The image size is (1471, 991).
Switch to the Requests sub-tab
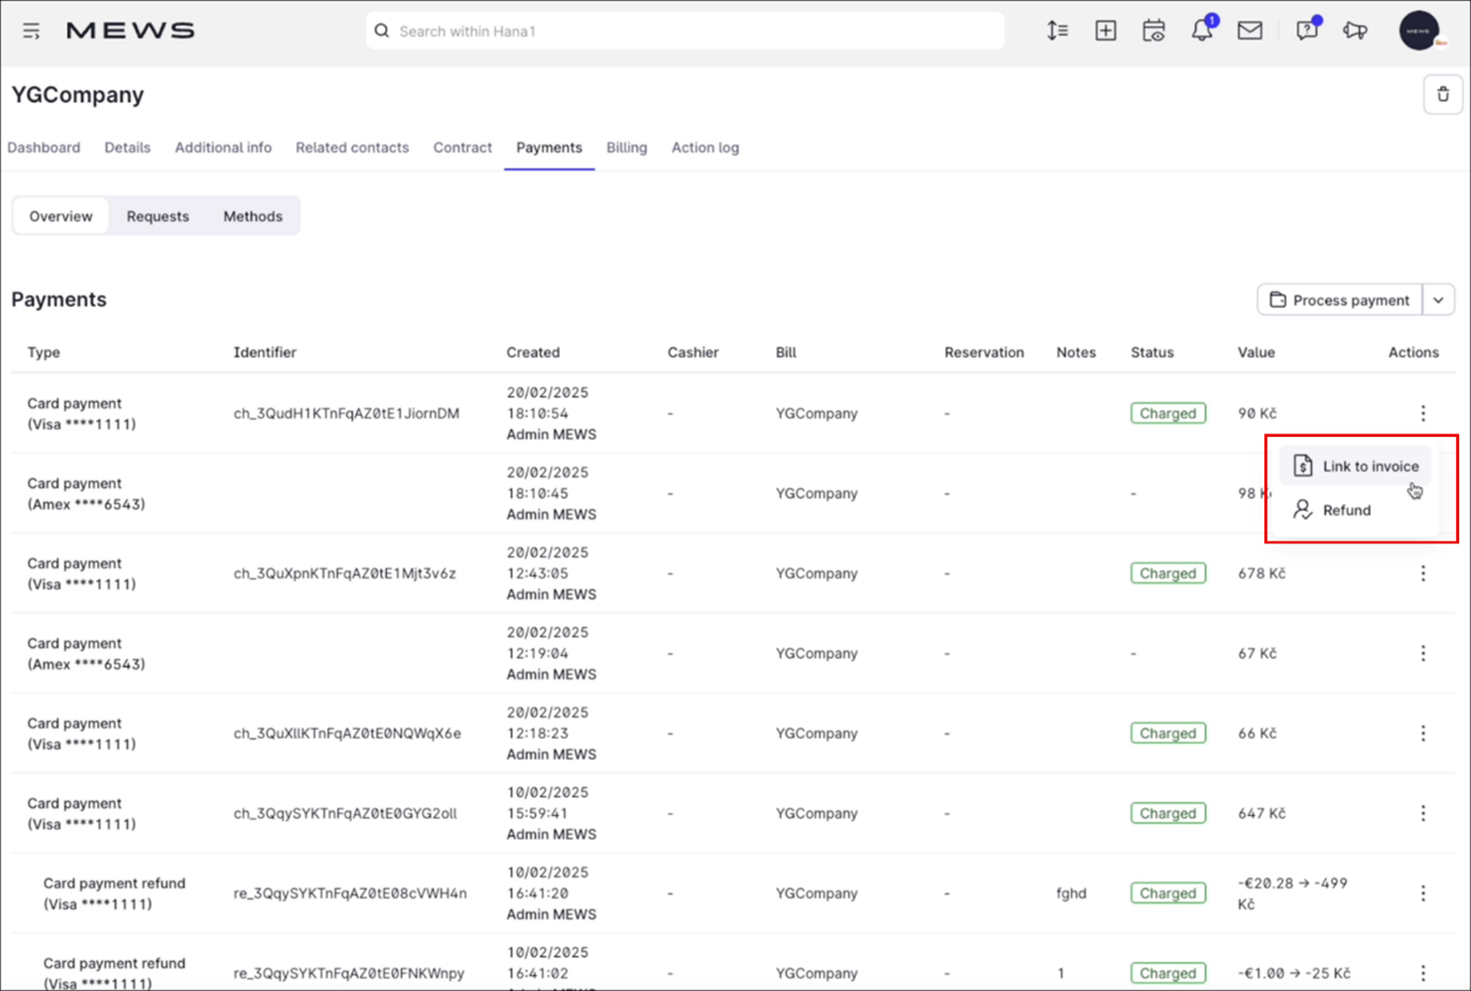158,216
